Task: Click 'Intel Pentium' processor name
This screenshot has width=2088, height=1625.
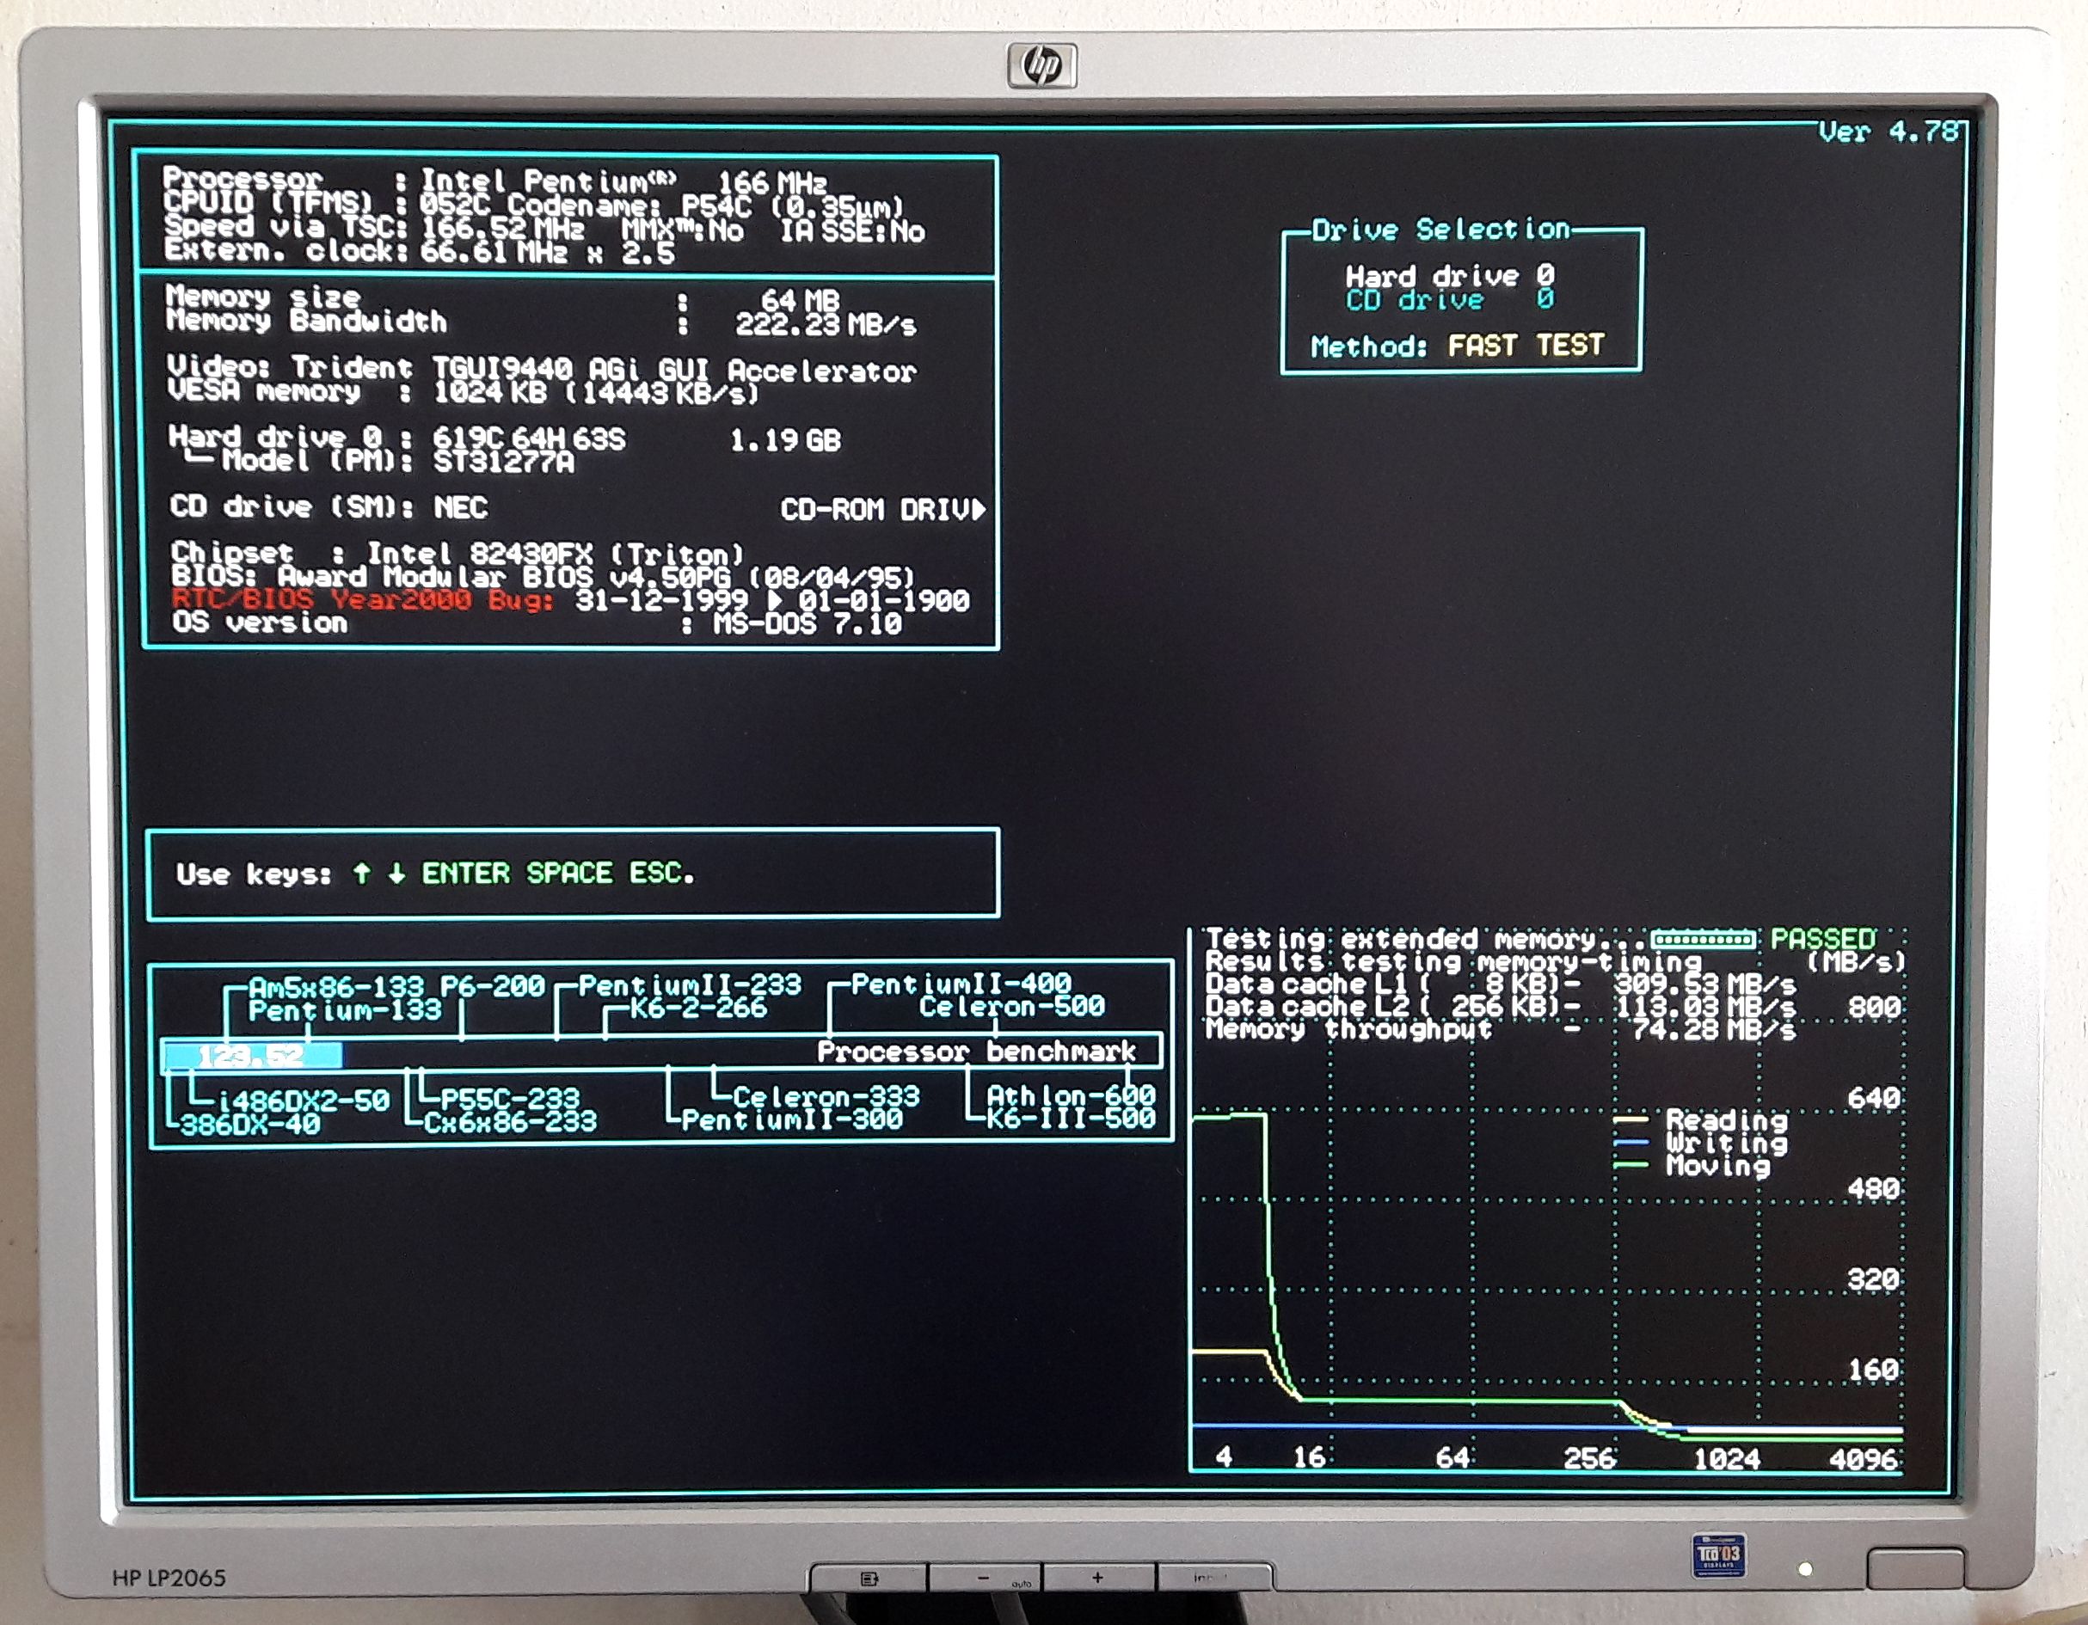Action: pyautogui.click(x=549, y=181)
